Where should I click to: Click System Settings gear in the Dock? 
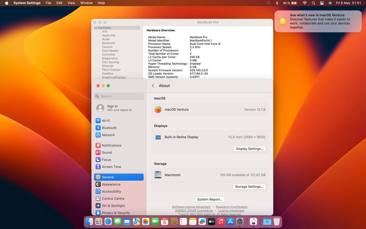tap(240, 221)
